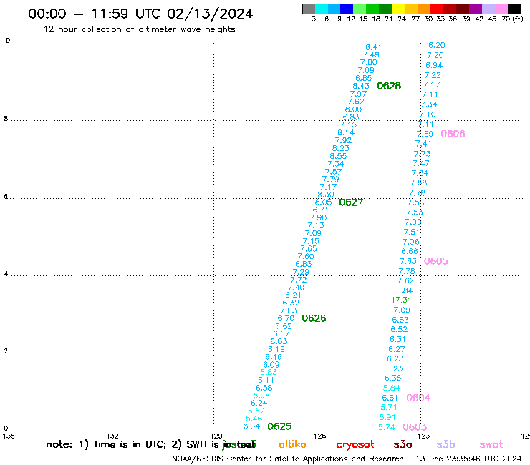
Task: Select the longitude axis label -123
Action: point(421,436)
